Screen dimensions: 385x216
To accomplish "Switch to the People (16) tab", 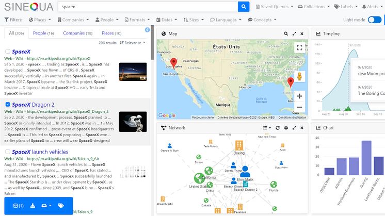I will click(43, 33).
